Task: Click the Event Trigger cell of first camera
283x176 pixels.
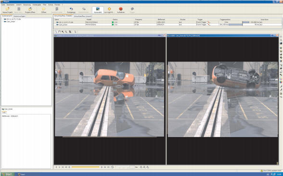Action: (203, 22)
